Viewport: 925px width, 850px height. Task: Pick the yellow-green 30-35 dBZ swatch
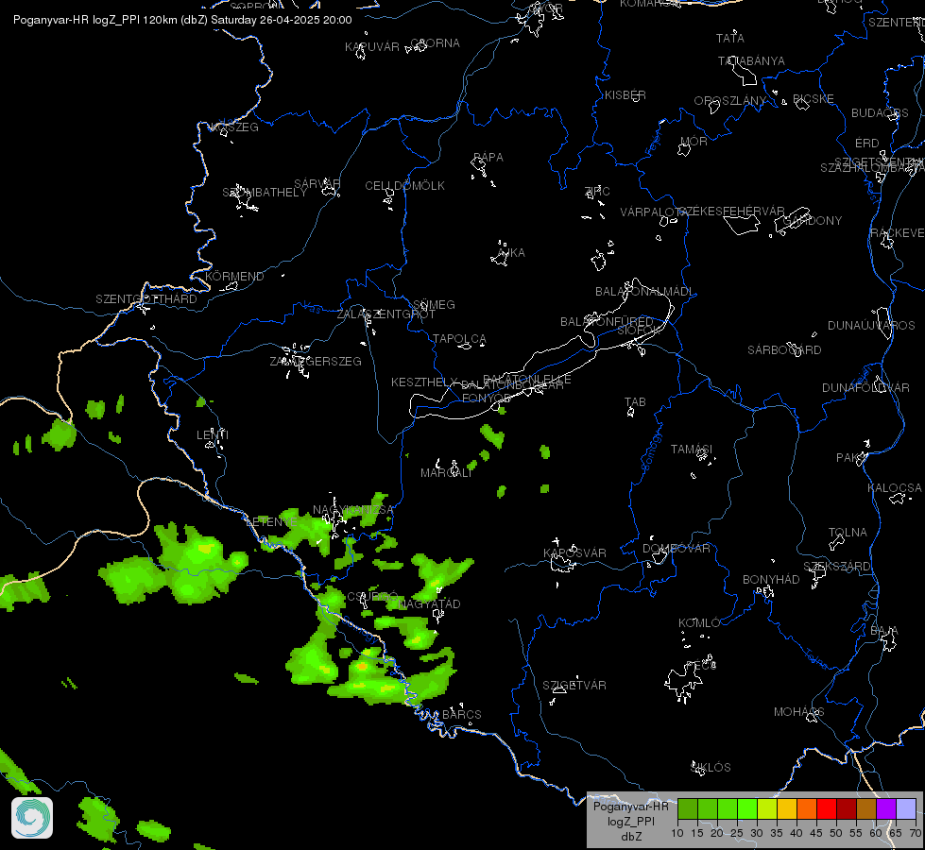pyautogui.click(x=767, y=809)
